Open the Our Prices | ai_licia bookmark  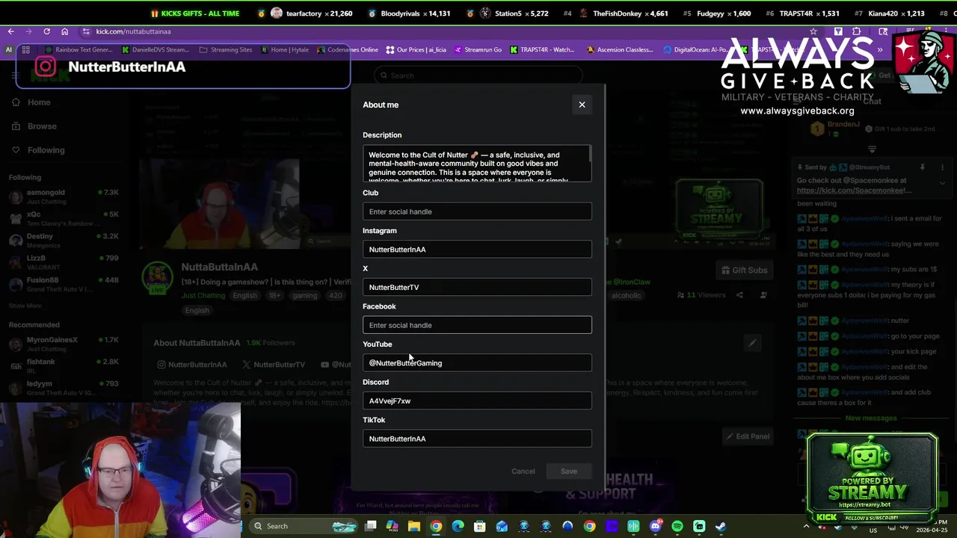coord(416,50)
